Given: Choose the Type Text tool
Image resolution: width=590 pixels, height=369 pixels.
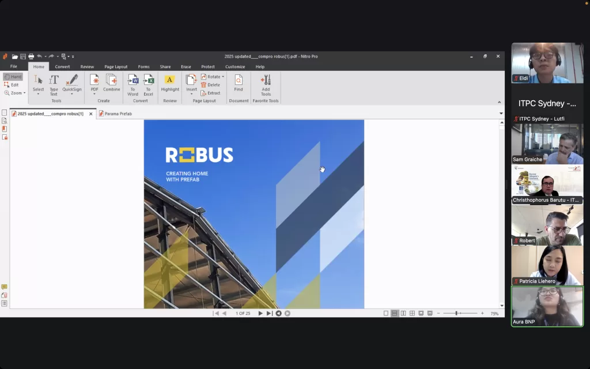Looking at the screenshot, I should coord(54,85).
